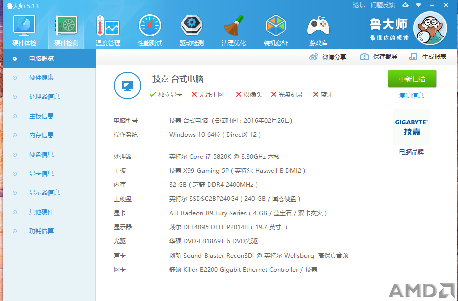Select 电脑概览 in the sidebar
Screen dimensions: 458x301
[x=49, y=59]
